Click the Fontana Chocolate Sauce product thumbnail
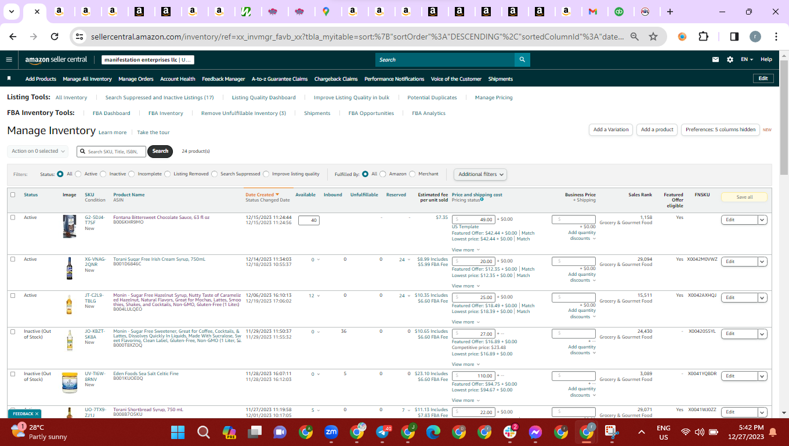This screenshot has width=789, height=446. tap(70, 226)
